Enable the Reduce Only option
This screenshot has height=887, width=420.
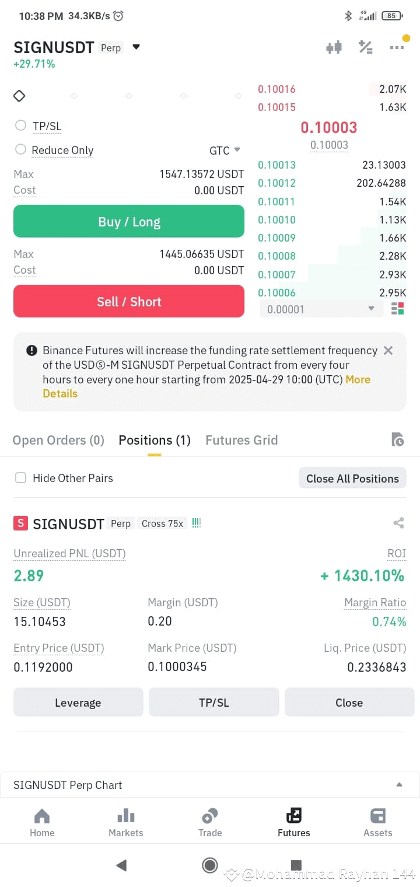[x=21, y=149]
